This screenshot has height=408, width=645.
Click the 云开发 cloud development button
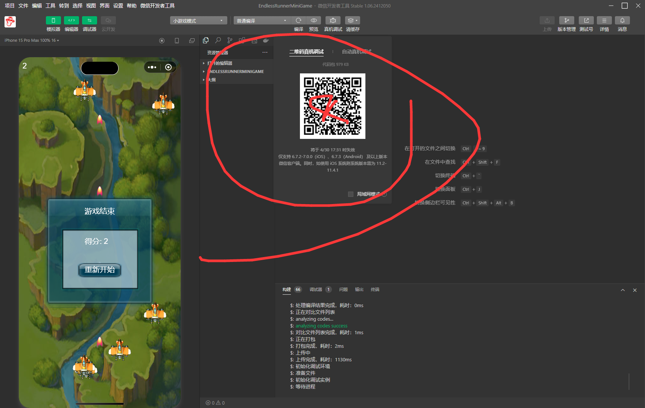(108, 20)
